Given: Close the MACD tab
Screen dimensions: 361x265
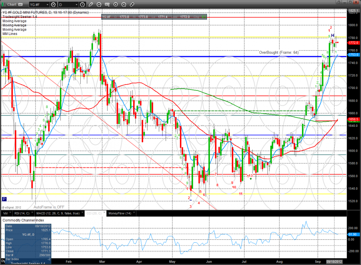Looking at the screenshot, I should pos(82,213).
